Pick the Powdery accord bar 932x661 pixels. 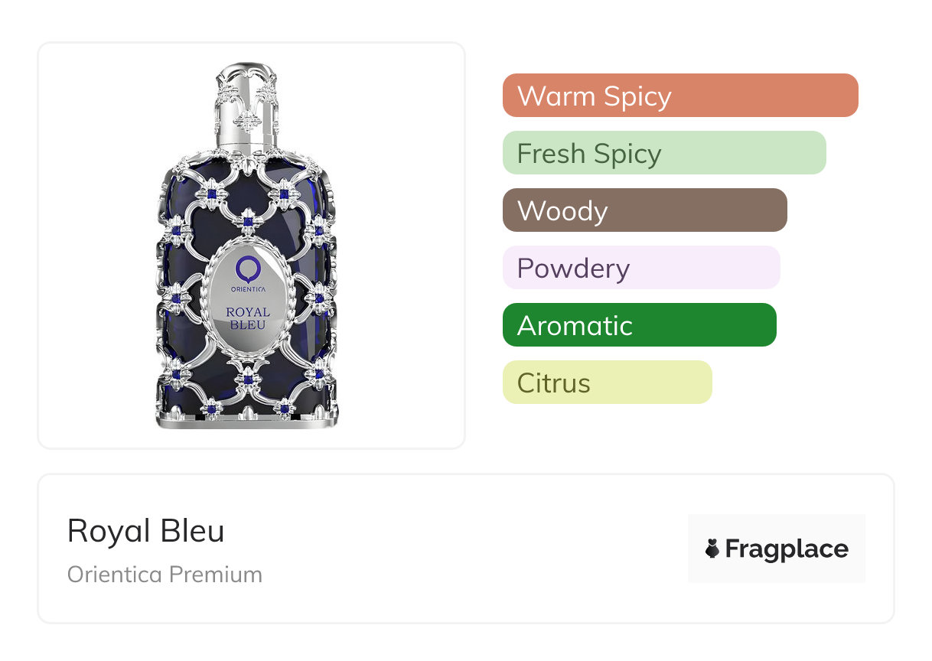coord(640,268)
